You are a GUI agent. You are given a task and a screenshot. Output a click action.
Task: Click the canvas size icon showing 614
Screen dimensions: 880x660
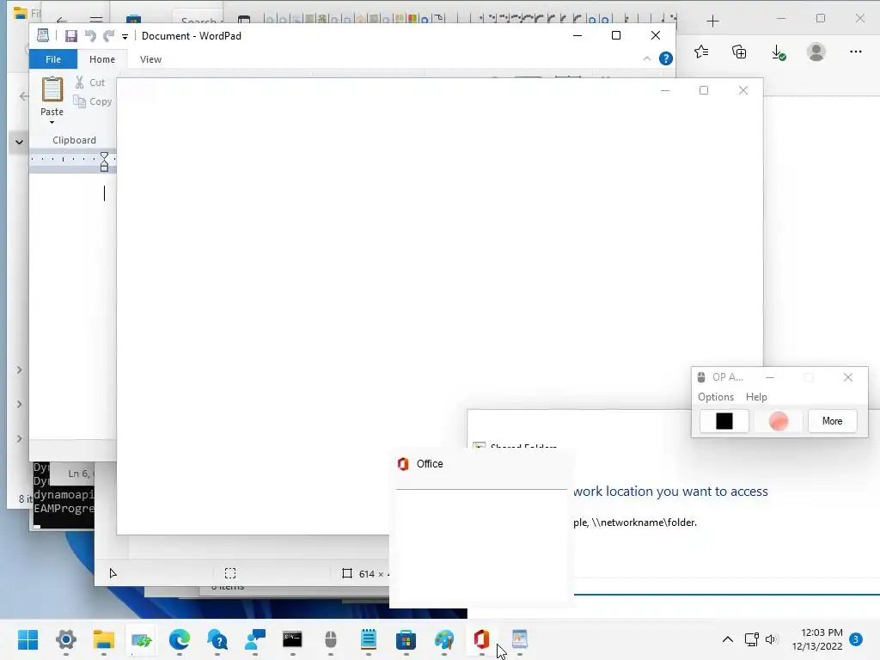click(347, 573)
